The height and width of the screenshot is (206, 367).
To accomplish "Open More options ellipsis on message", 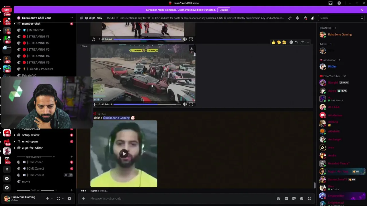I will pos(307,42).
